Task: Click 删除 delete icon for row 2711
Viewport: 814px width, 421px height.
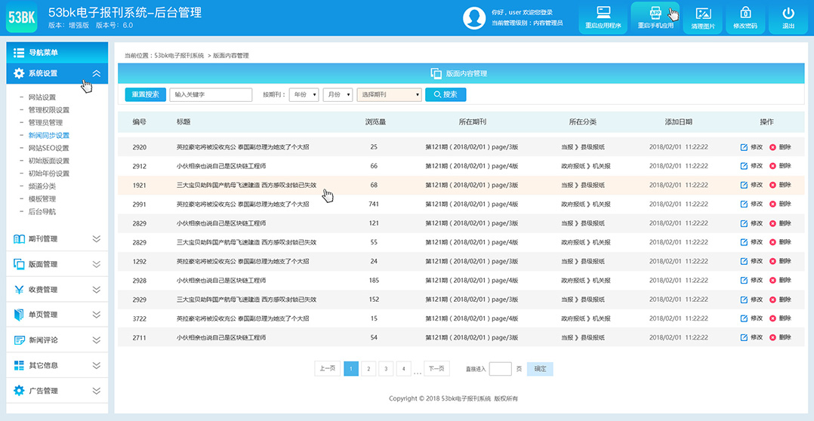Action: pos(772,337)
